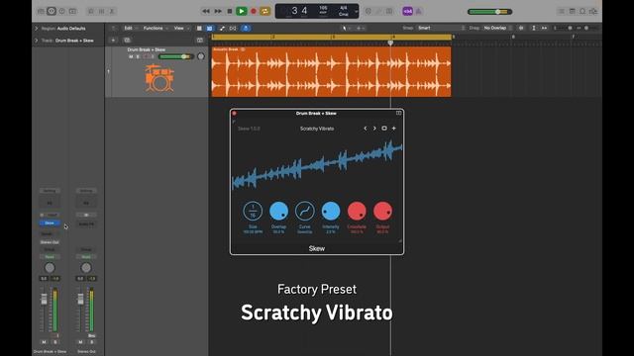Image resolution: width=634 pixels, height=356 pixels.
Task: Open the View menu in tracks area
Action: click(x=181, y=29)
